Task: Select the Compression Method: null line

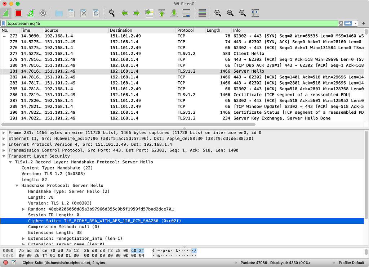Action: click(182, 227)
